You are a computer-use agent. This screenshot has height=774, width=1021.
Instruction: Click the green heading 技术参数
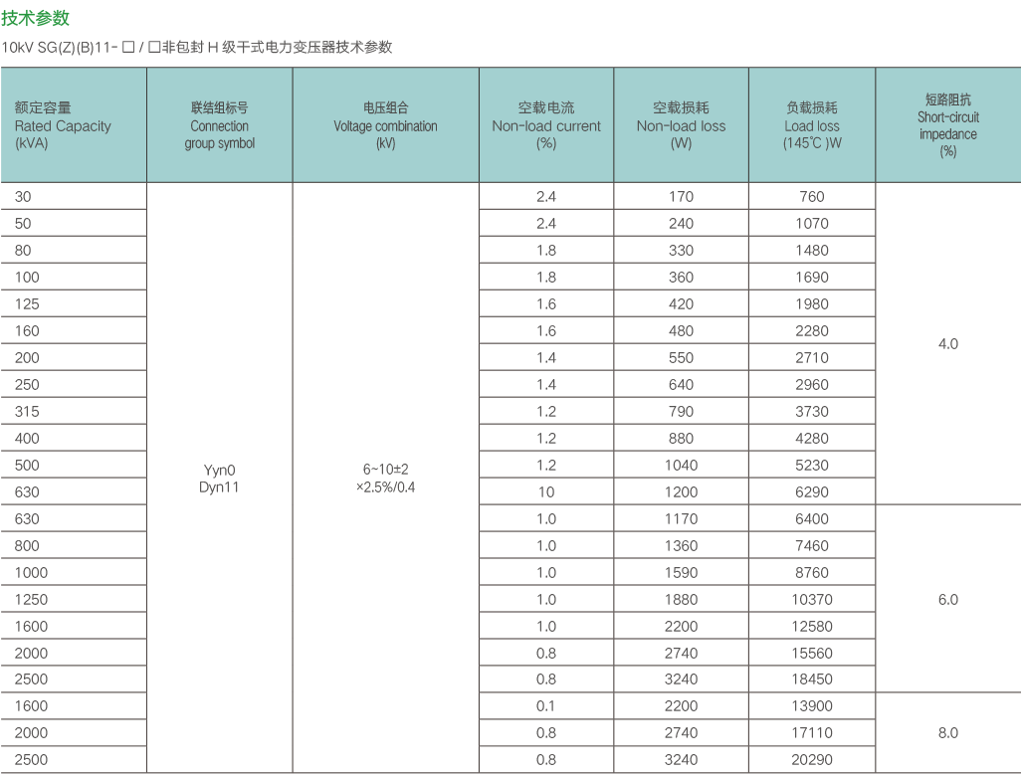click(x=35, y=18)
